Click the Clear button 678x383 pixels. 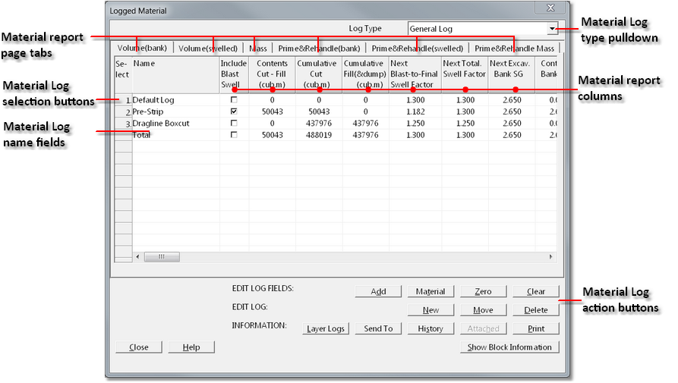(536, 291)
